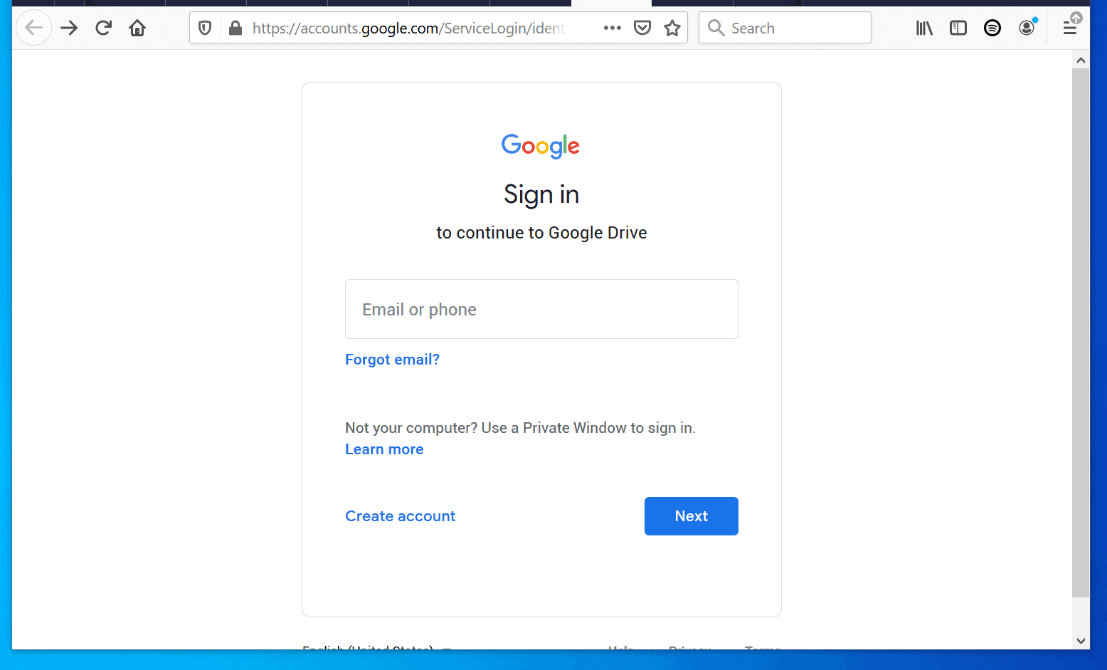Open the Firefox Library
Viewport: 1107px width, 670px height.
(923, 27)
